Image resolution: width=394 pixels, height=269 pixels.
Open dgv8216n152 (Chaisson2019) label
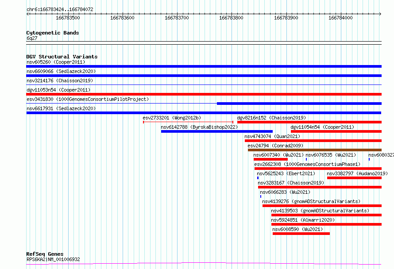coord(271,118)
